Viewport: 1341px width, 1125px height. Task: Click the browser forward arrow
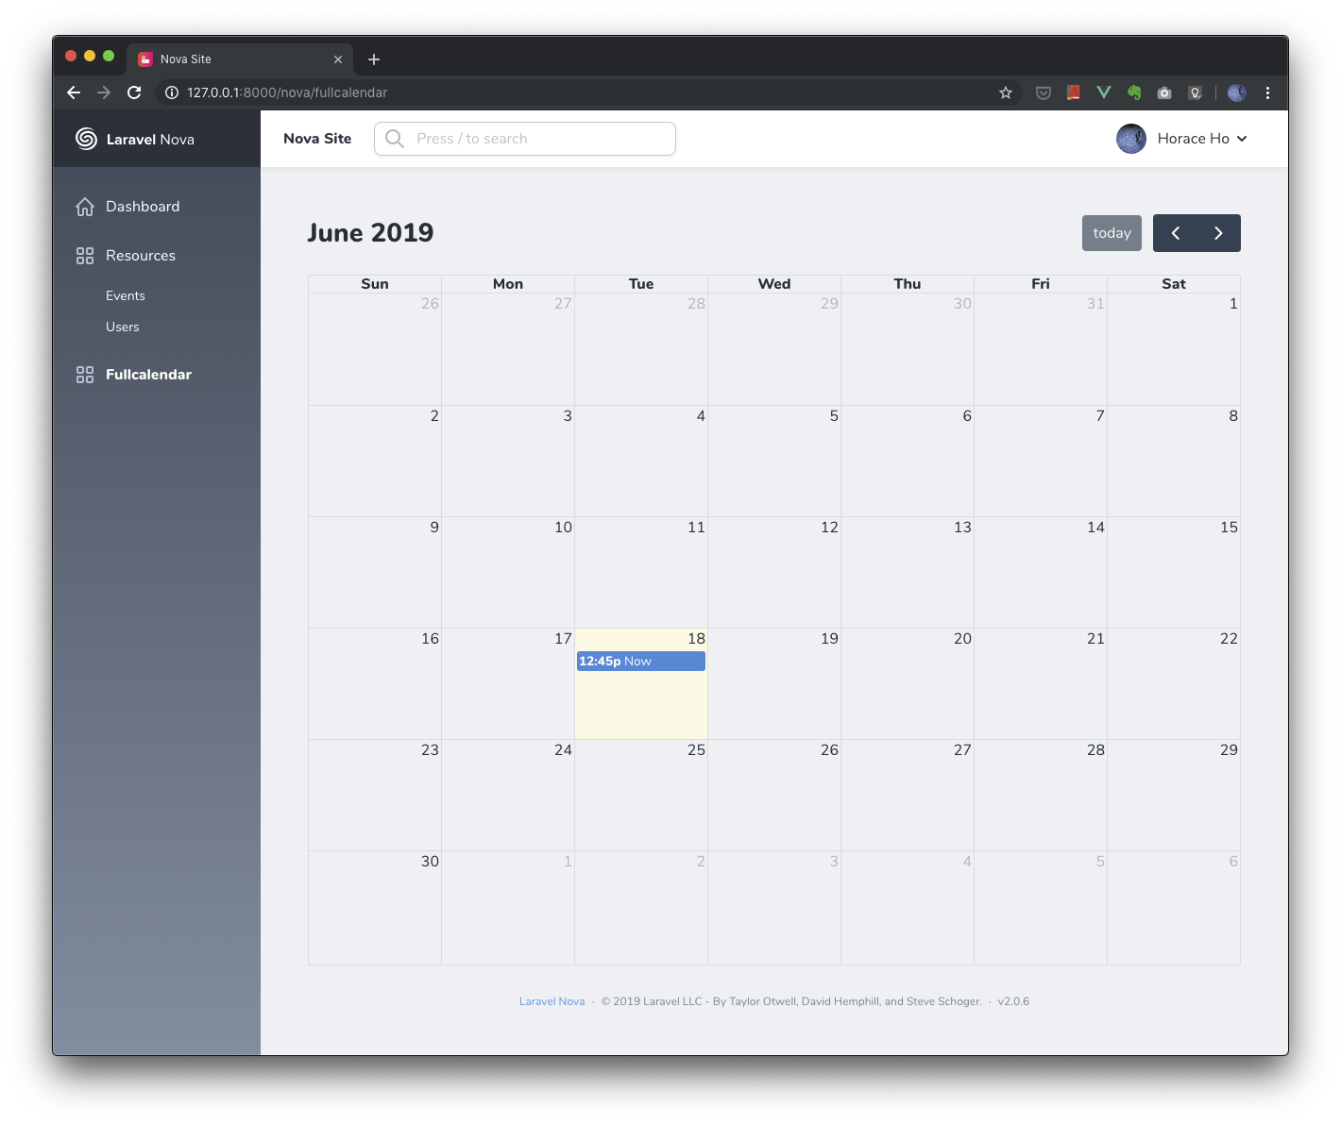pos(104,92)
